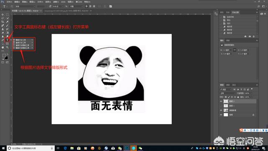
Task: Select the Rectangular Marquee tool
Action: click(7, 15)
